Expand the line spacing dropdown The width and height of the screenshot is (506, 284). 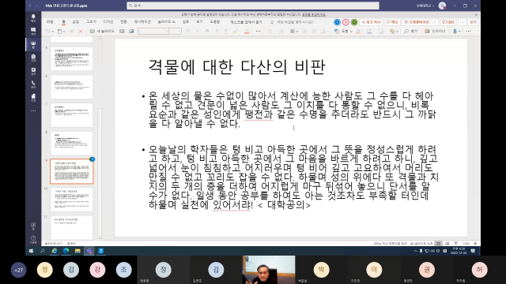[327, 32]
